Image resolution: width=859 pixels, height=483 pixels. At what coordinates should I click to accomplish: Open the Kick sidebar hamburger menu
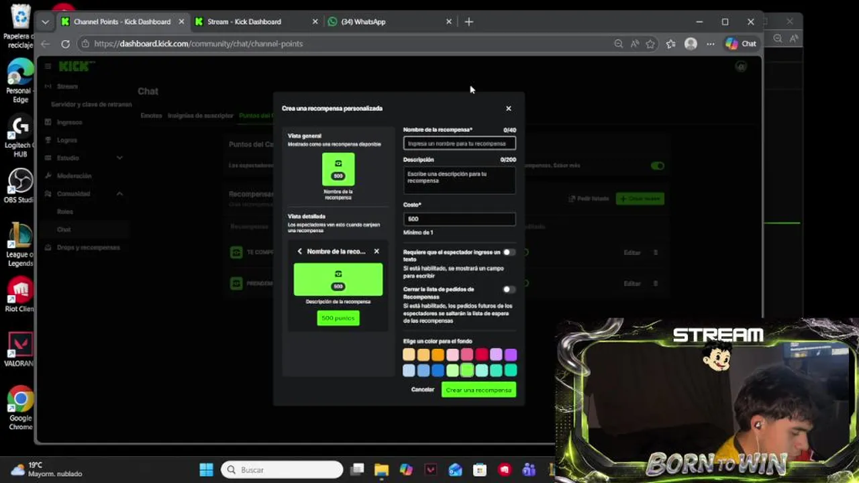(x=48, y=66)
